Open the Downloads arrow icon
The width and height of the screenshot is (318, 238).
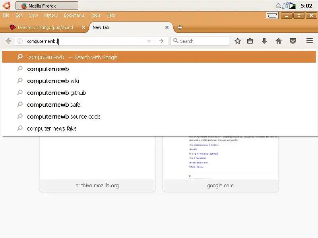(264, 41)
